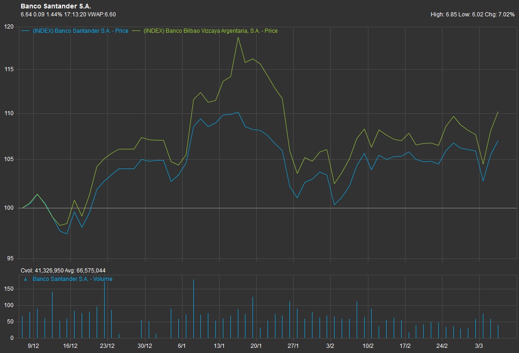
Task: Click the 27/1 date axis label
Action: (293, 346)
